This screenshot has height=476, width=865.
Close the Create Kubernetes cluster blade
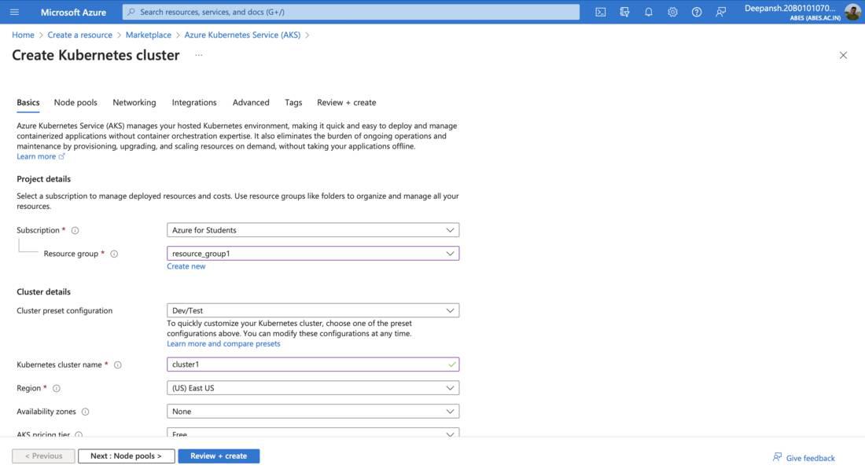tap(843, 55)
